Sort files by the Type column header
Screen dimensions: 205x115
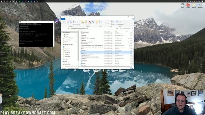click(x=116, y=31)
